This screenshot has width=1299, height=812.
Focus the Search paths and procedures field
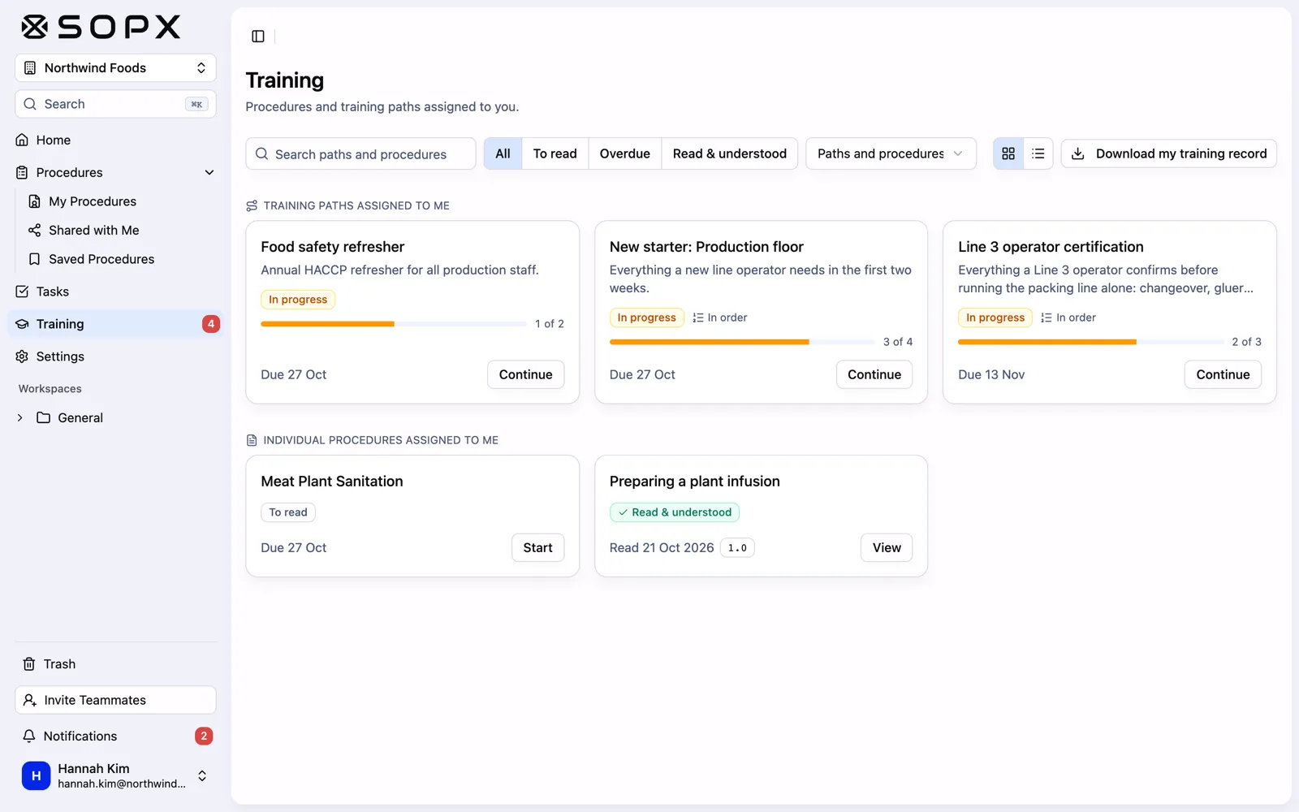tap(360, 153)
